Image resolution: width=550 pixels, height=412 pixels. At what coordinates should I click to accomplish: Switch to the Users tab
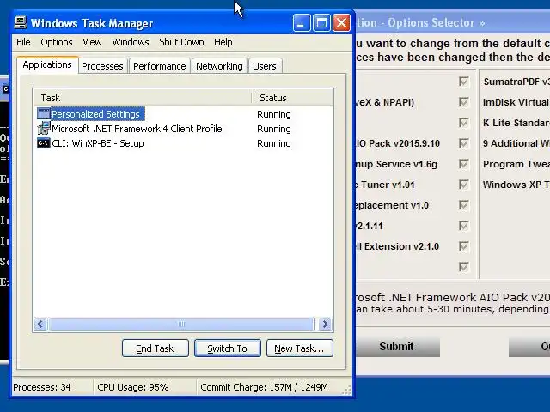[265, 66]
